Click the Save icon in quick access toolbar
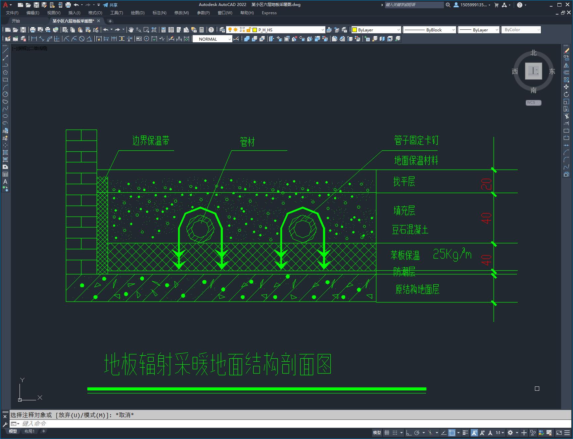 [x=36, y=5]
